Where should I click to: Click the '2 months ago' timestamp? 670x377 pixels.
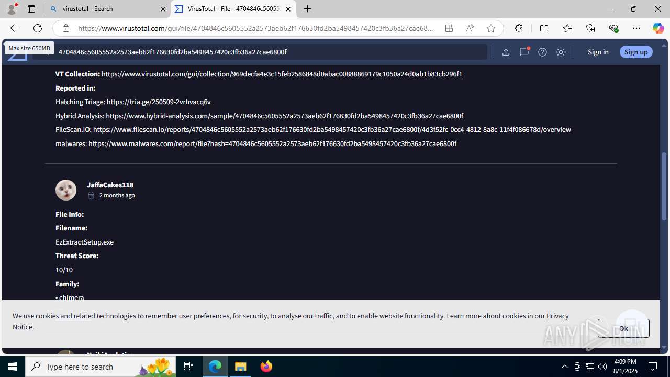coord(117,195)
